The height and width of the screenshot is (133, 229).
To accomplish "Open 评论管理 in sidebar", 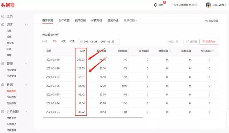I will pos(11,76).
